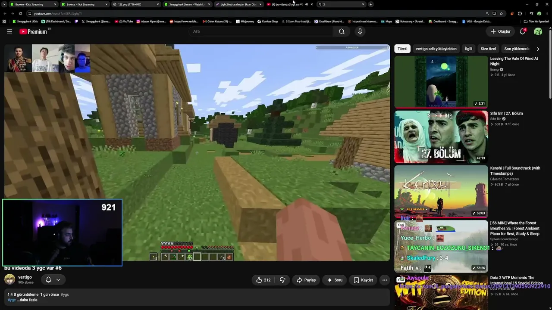
Task: Open the Maps bookmark
Action: [386, 21]
